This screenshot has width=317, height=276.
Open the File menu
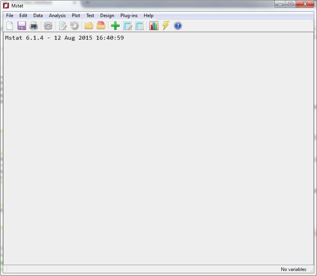click(x=10, y=16)
